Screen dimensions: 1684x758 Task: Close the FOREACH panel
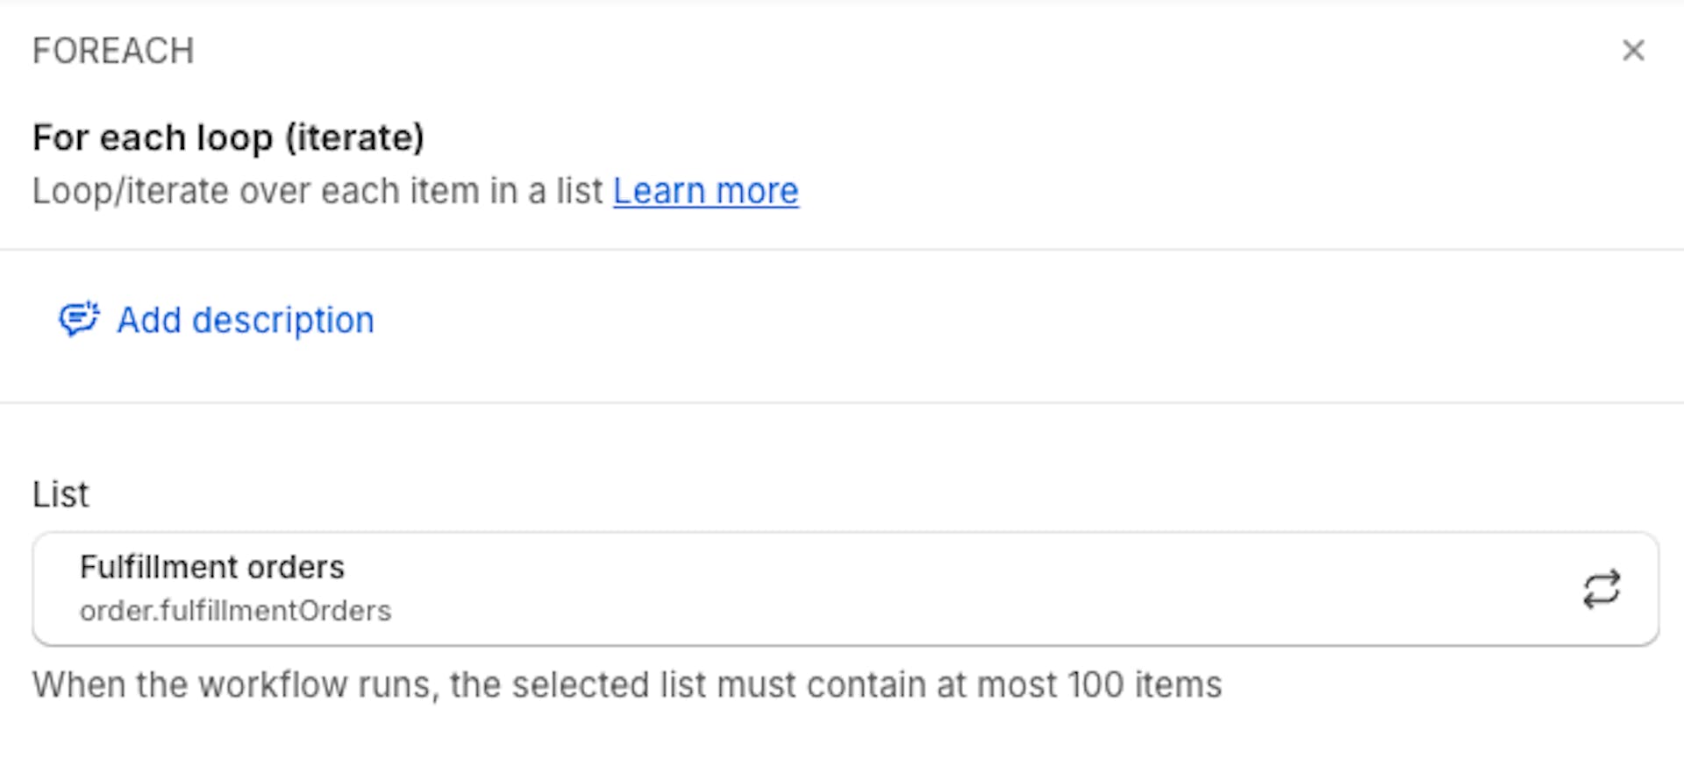(x=1632, y=51)
